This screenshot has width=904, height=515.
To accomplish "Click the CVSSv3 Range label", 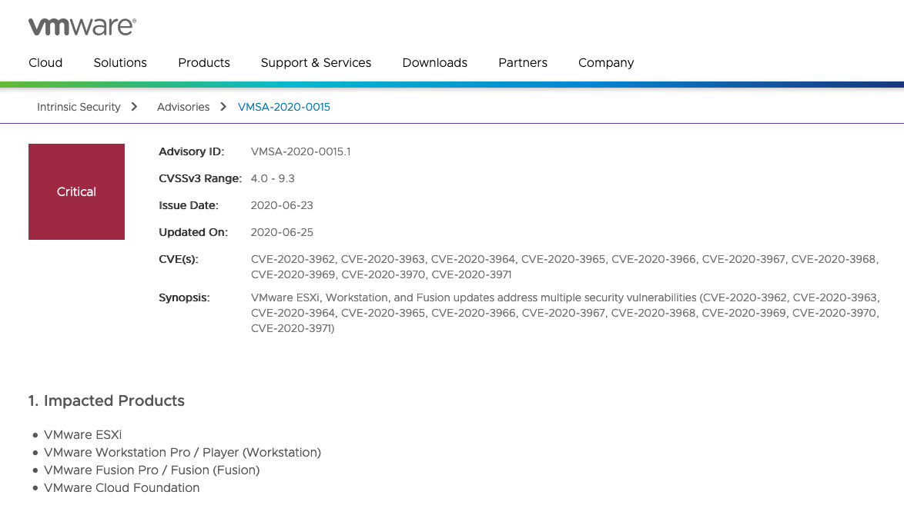I will tap(200, 178).
